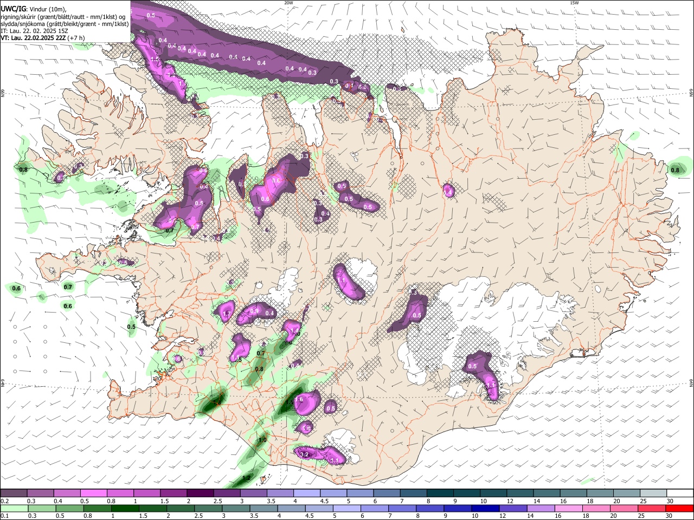Click the '3.2' precipitation value on the map
Viewport: 694px width, 520px height.
tap(304, 454)
